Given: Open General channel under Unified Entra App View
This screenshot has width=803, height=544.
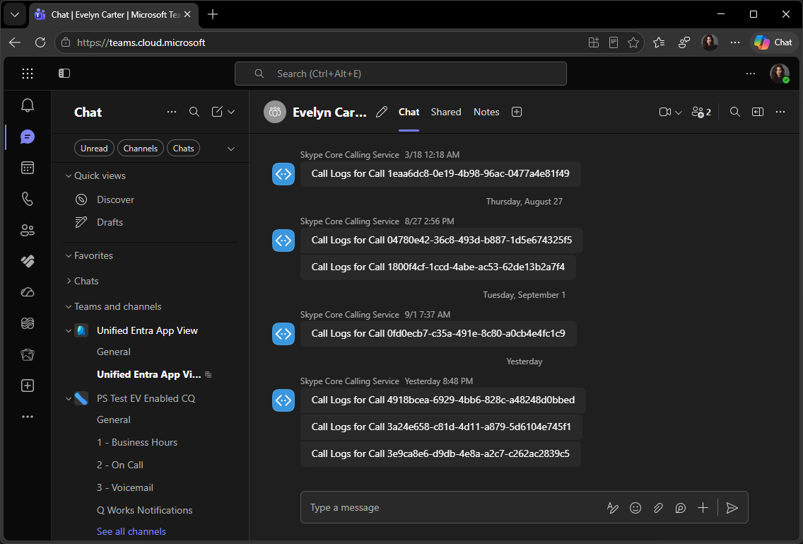Looking at the screenshot, I should 114,352.
